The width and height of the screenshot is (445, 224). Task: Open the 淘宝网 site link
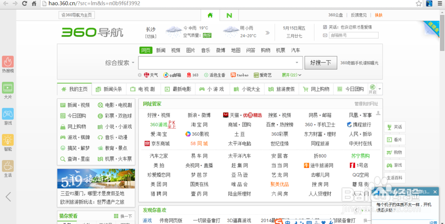coord(199,125)
